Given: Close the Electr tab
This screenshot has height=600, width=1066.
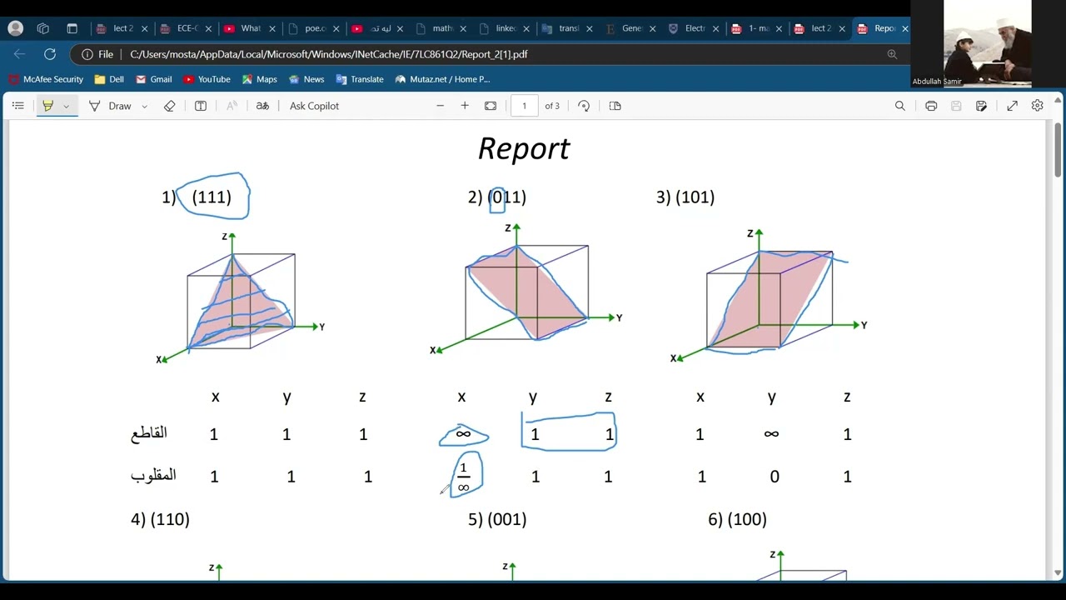Looking at the screenshot, I should pos(716,28).
